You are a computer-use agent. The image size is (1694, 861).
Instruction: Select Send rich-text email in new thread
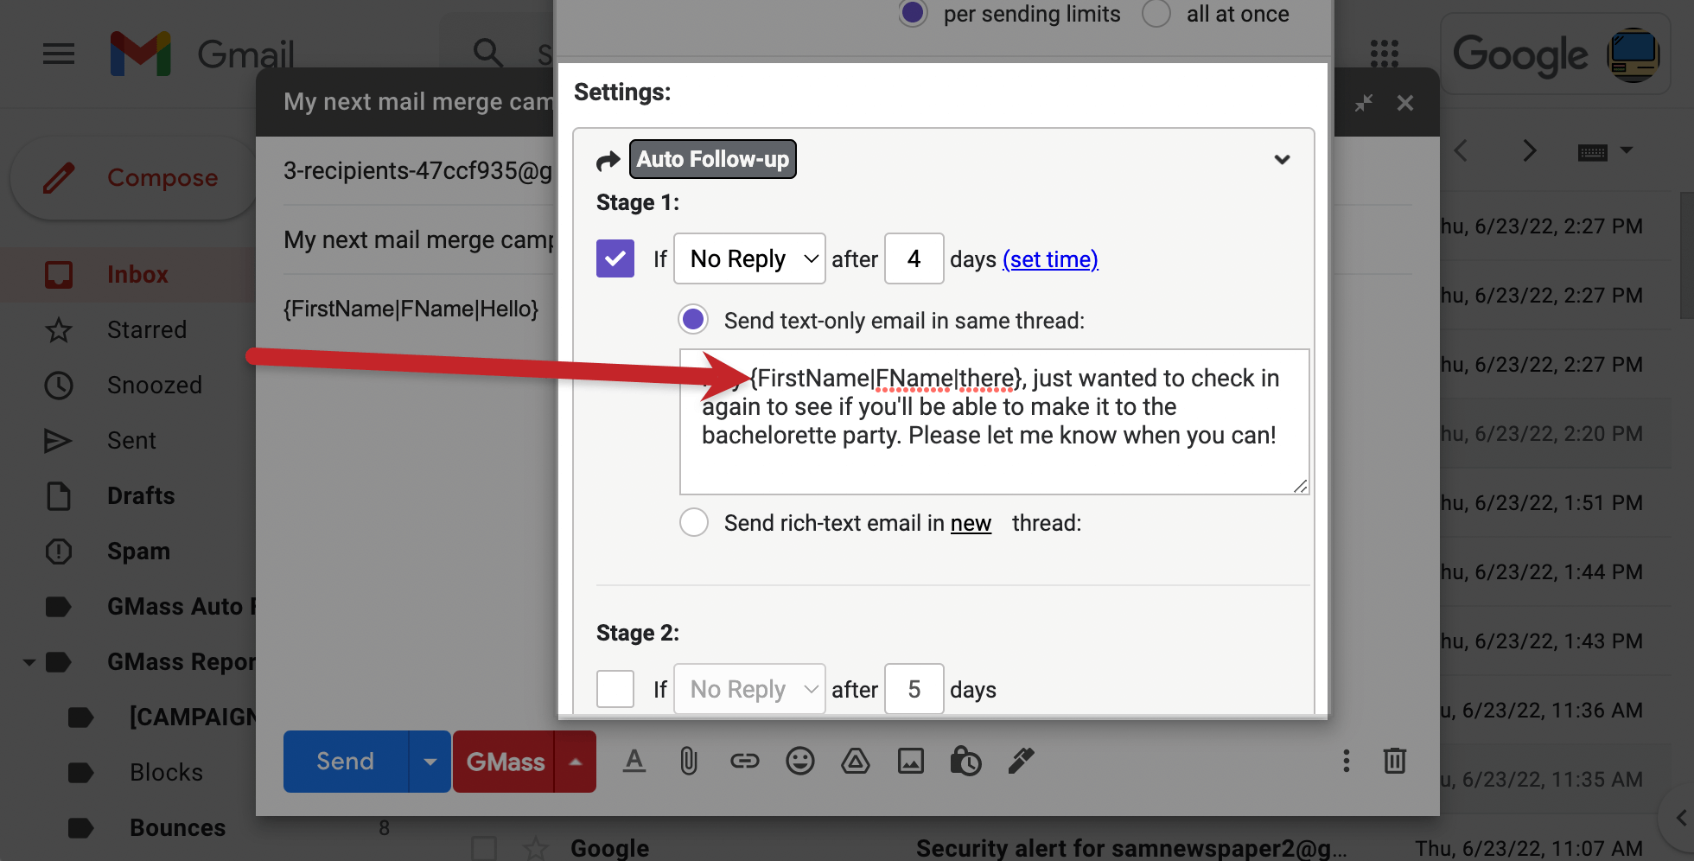point(693,522)
